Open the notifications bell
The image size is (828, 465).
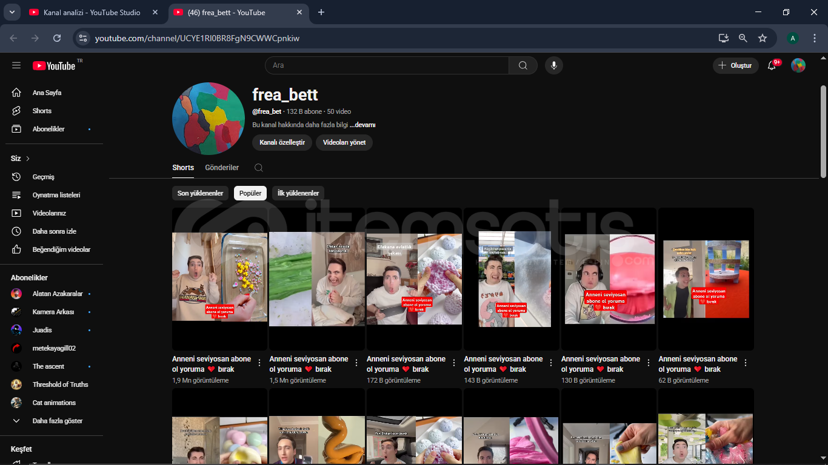tap(772, 65)
